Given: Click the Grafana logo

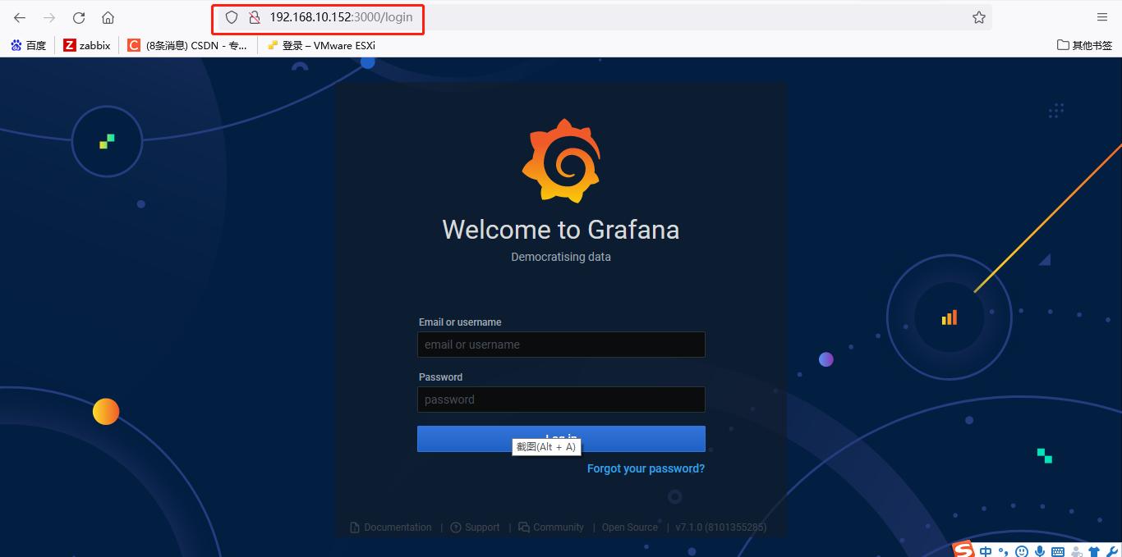Looking at the screenshot, I should tap(561, 161).
